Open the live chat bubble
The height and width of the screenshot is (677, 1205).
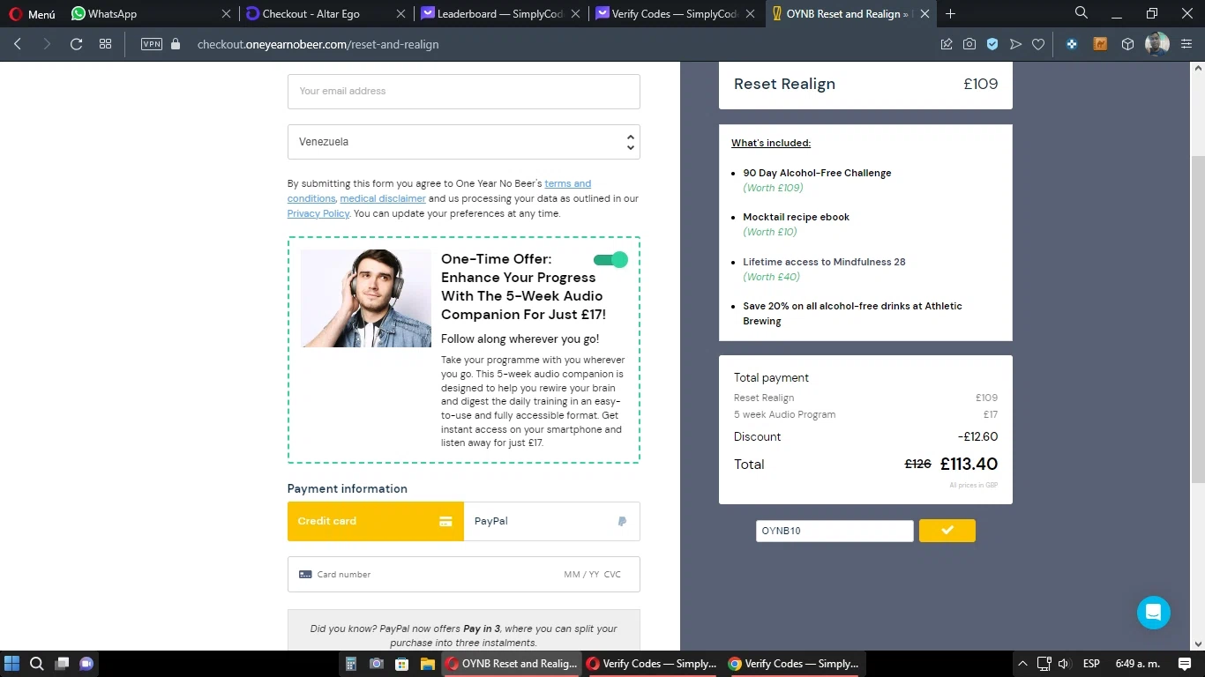[x=1154, y=613]
